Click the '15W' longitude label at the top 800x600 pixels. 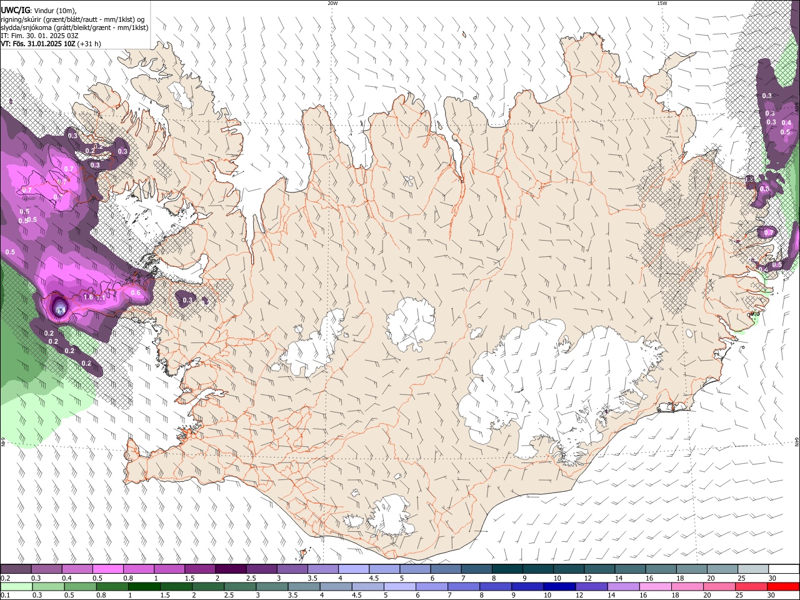coord(662,3)
